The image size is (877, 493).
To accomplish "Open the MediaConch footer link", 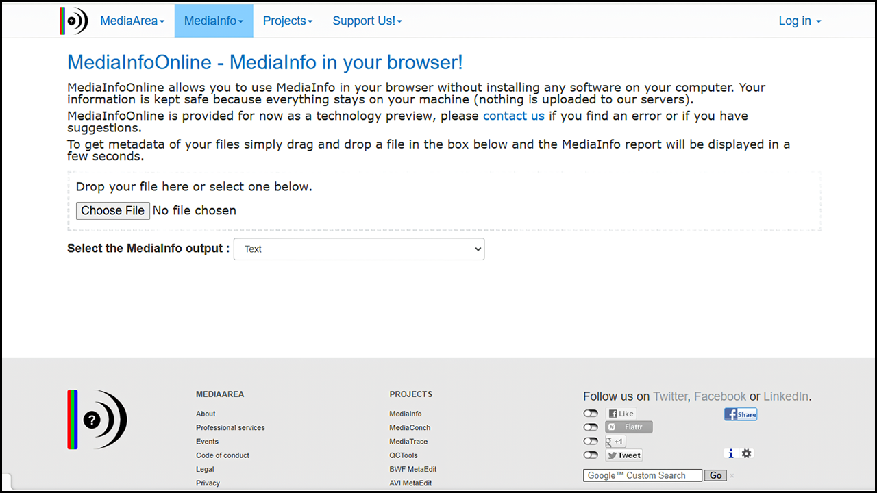I will pyautogui.click(x=410, y=427).
